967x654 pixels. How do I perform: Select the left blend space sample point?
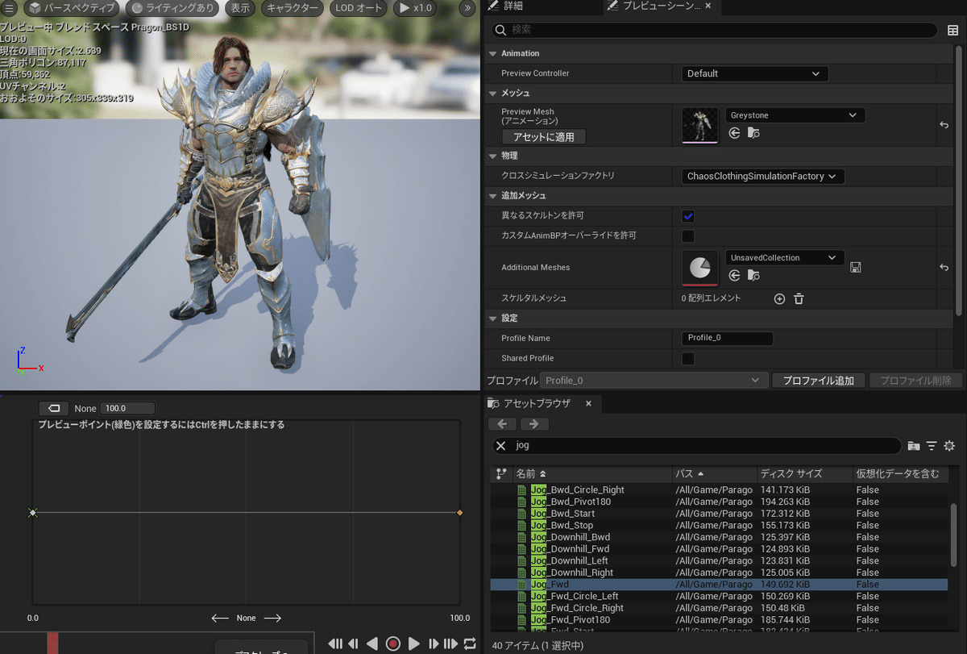pyautogui.click(x=33, y=512)
